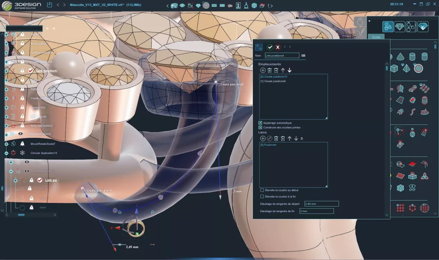This screenshot has width=439, height=260.
Task: Enable Étendre la courbe au début
Action: (262, 190)
